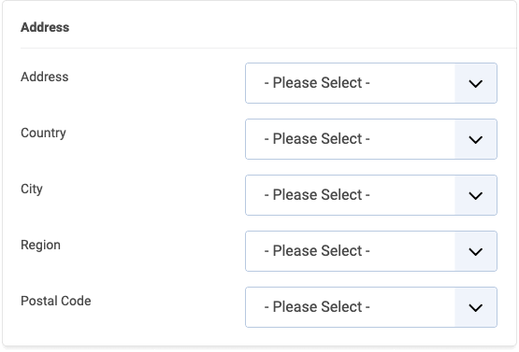Click the down arrow in the Country select
The image size is (519, 352).
(x=476, y=139)
